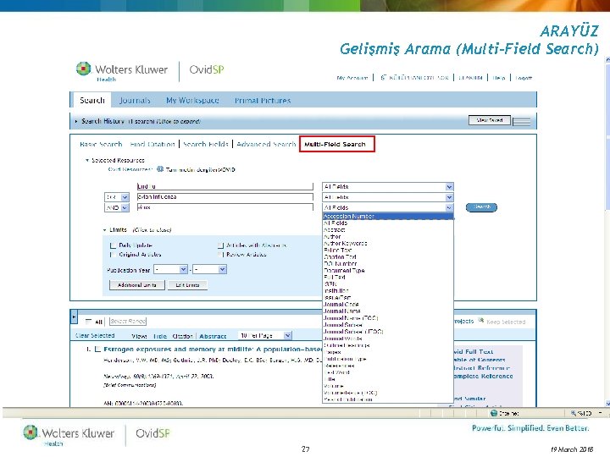Click the Wolters Kluwer Health logo in the page header
Viewport: 610px width, 457px height.
(x=122, y=71)
